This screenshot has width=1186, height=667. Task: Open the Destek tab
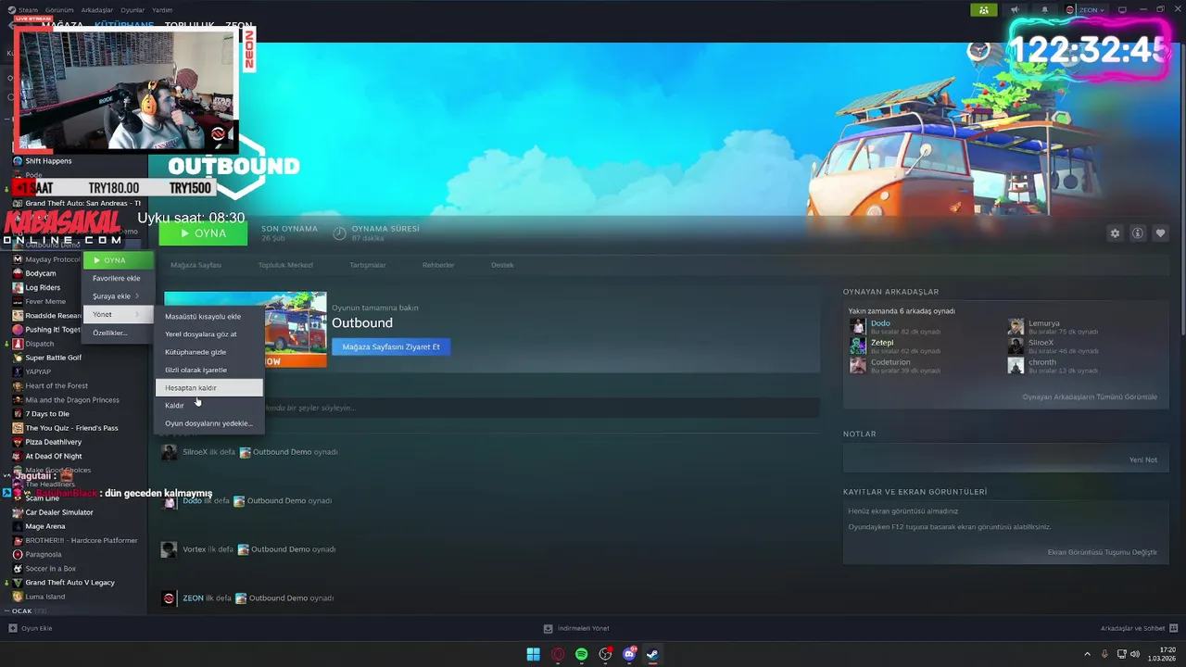(502, 265)
